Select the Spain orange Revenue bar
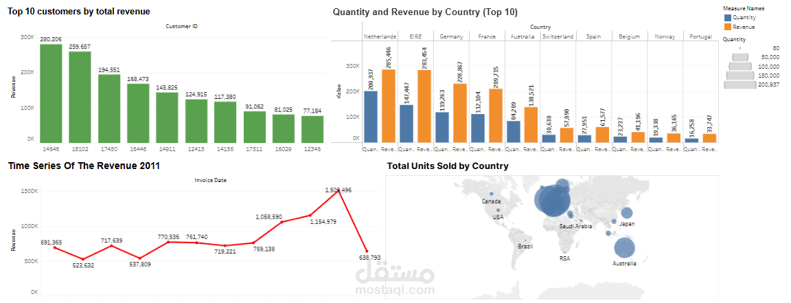The width and height of the screenshot is (791, 303). 601,135
